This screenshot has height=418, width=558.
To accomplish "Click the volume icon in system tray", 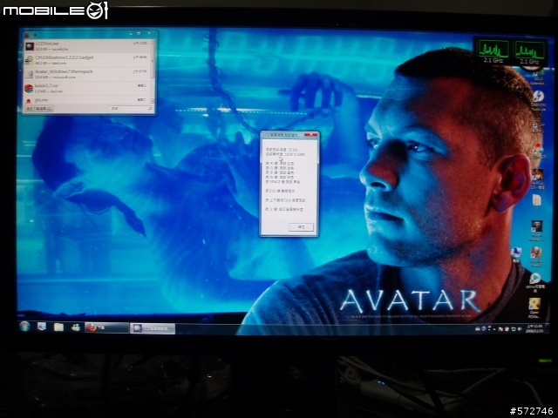I will (x=520, y=329).
